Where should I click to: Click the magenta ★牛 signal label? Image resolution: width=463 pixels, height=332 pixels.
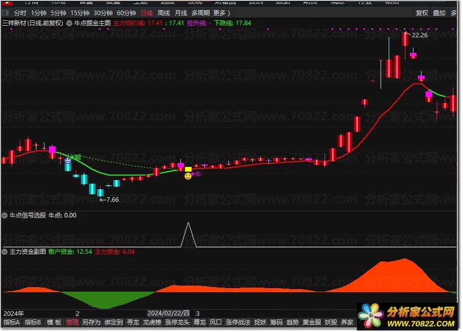[x=196, y=174]
